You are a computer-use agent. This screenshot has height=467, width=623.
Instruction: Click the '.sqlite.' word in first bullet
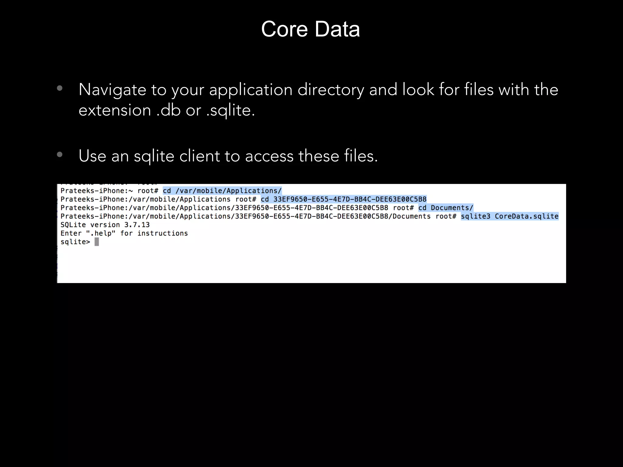230,110
